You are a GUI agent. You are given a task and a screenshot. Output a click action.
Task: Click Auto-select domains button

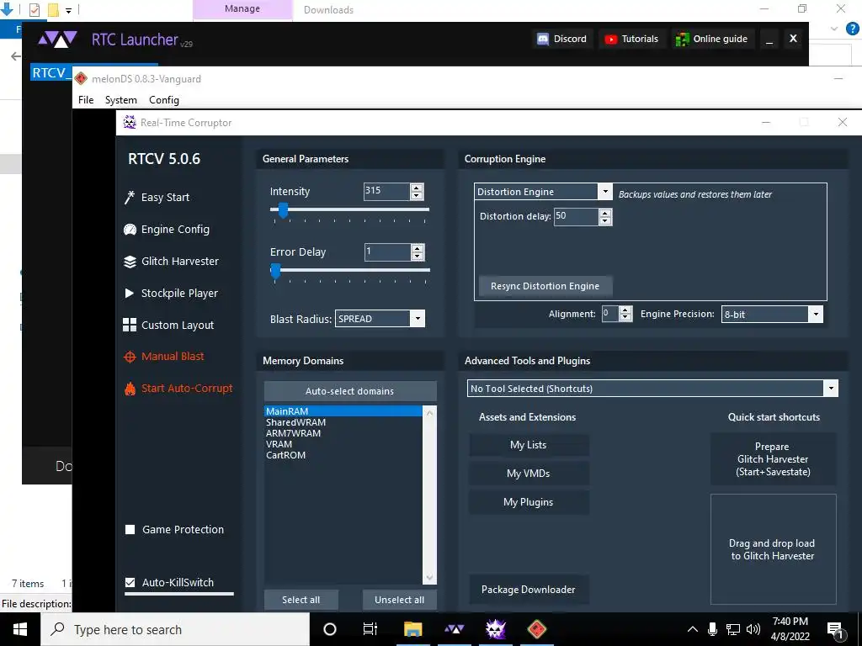point(350,391)
